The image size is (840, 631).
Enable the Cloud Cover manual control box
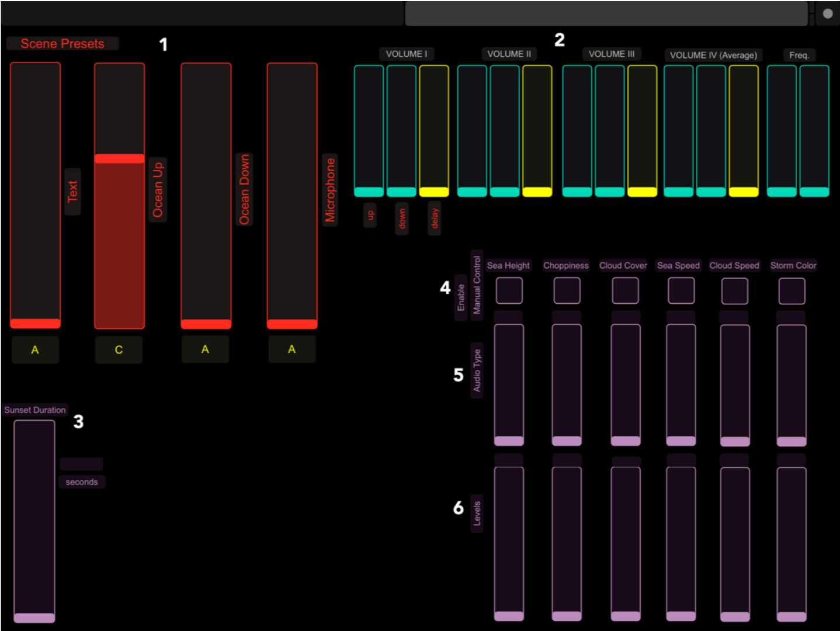pos(625,290)
